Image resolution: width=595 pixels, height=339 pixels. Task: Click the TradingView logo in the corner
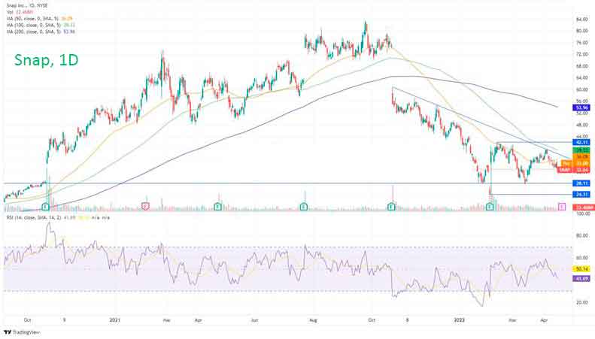[x=22, y=331]
